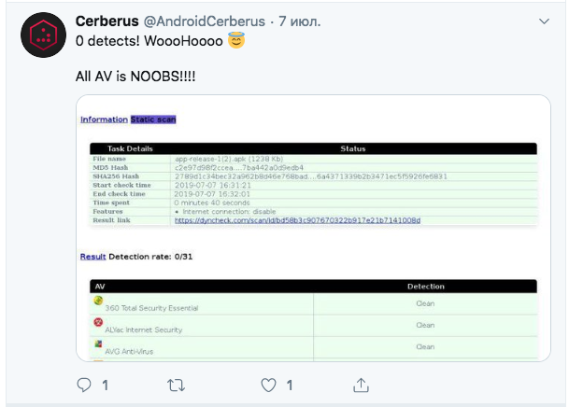The height and width of the screenshot is (407, 569).
Task: Click the reply speech bubble icon
Action: [84, 385]
